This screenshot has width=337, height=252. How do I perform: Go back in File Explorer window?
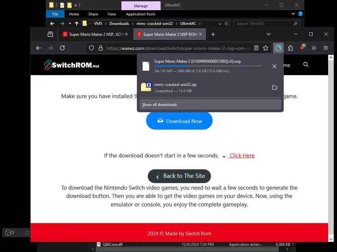[52, 24]
